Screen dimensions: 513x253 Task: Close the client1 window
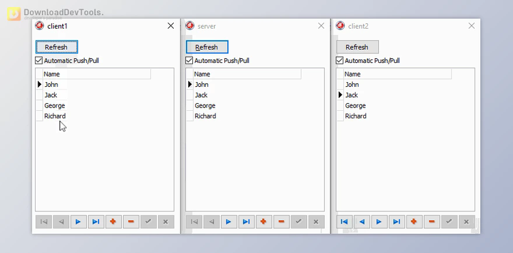pos(171,26)
